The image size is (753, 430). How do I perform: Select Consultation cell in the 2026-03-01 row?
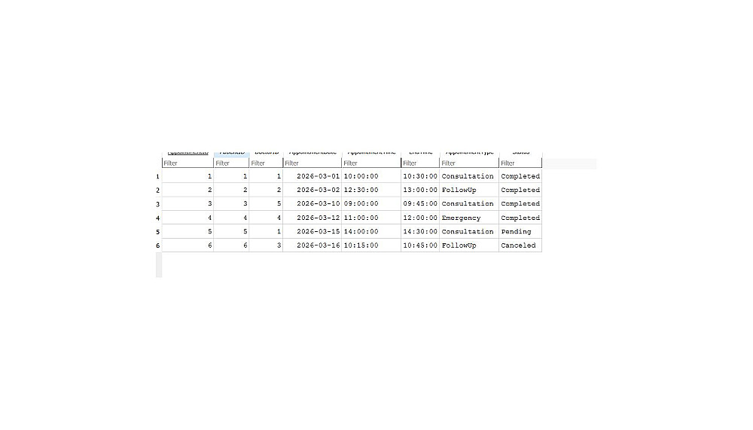(x=469, y=176)
